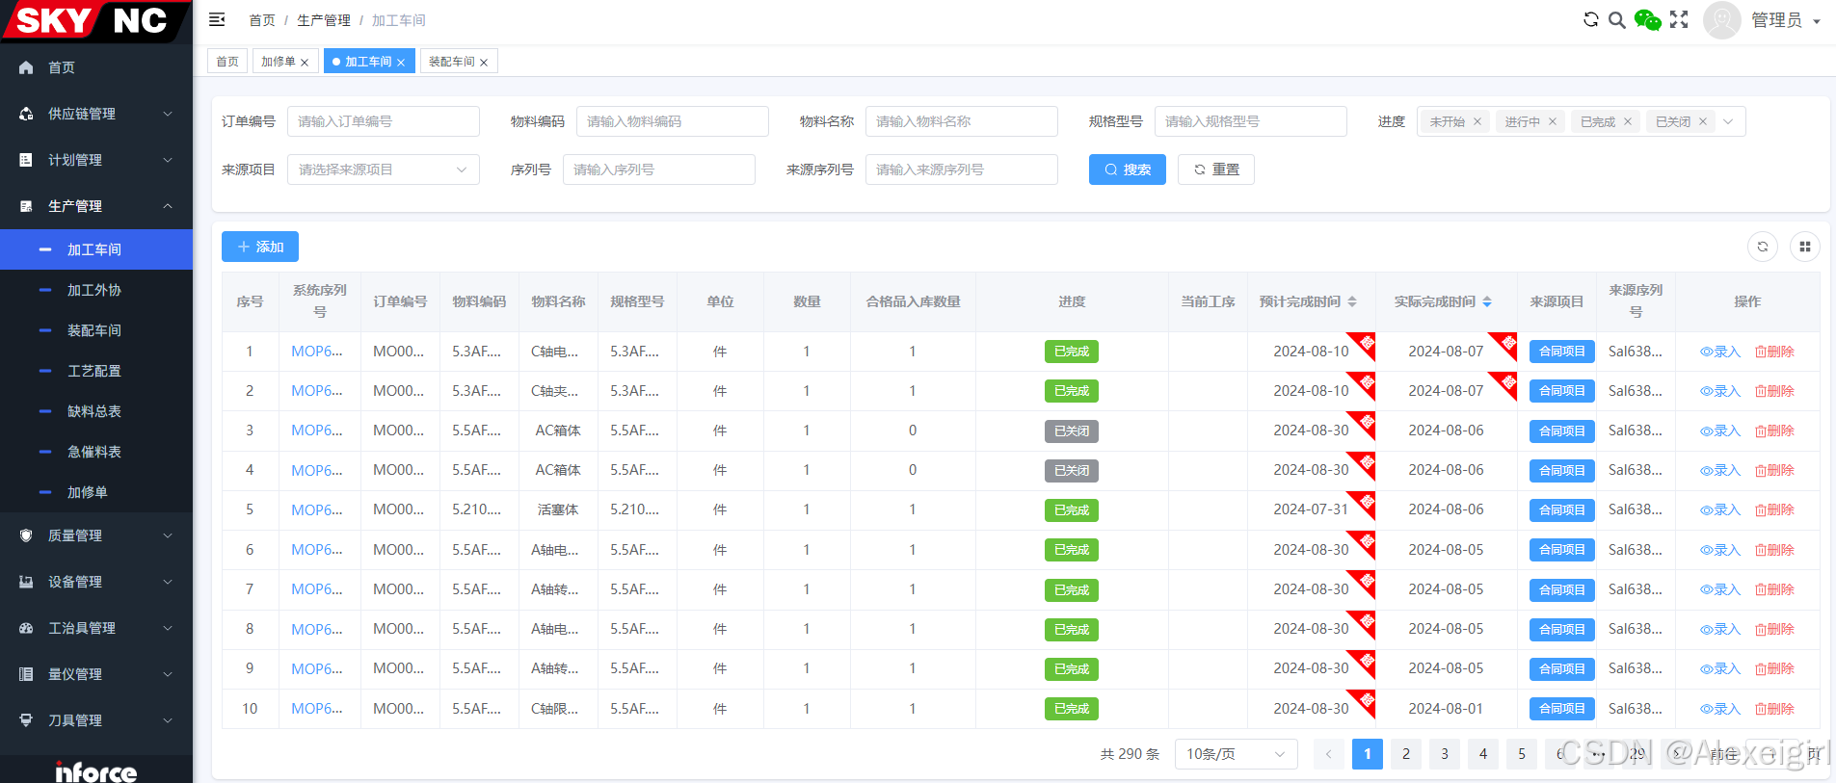Remove the 进行中 progress filter tag
The image size is (1836, 783).
[x=1553, y=121]
